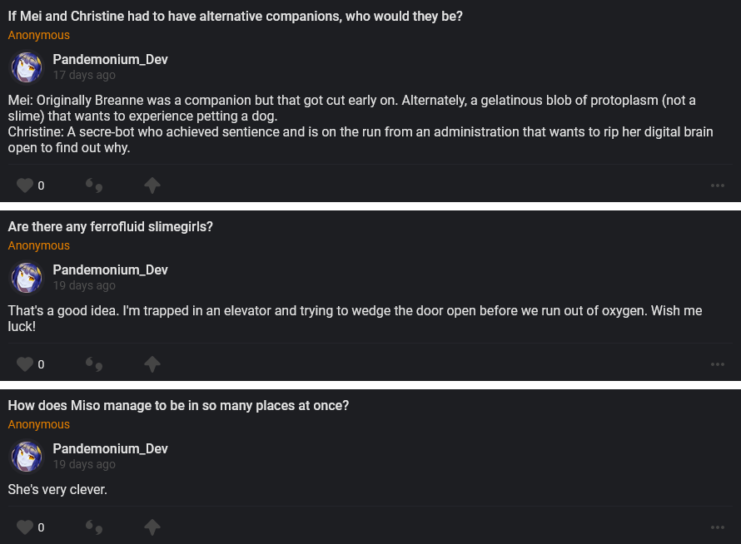Open question "Are there any ferrofluid slimegirls?"
This screenshot has width=741, height=544.
tap(111, 226)
